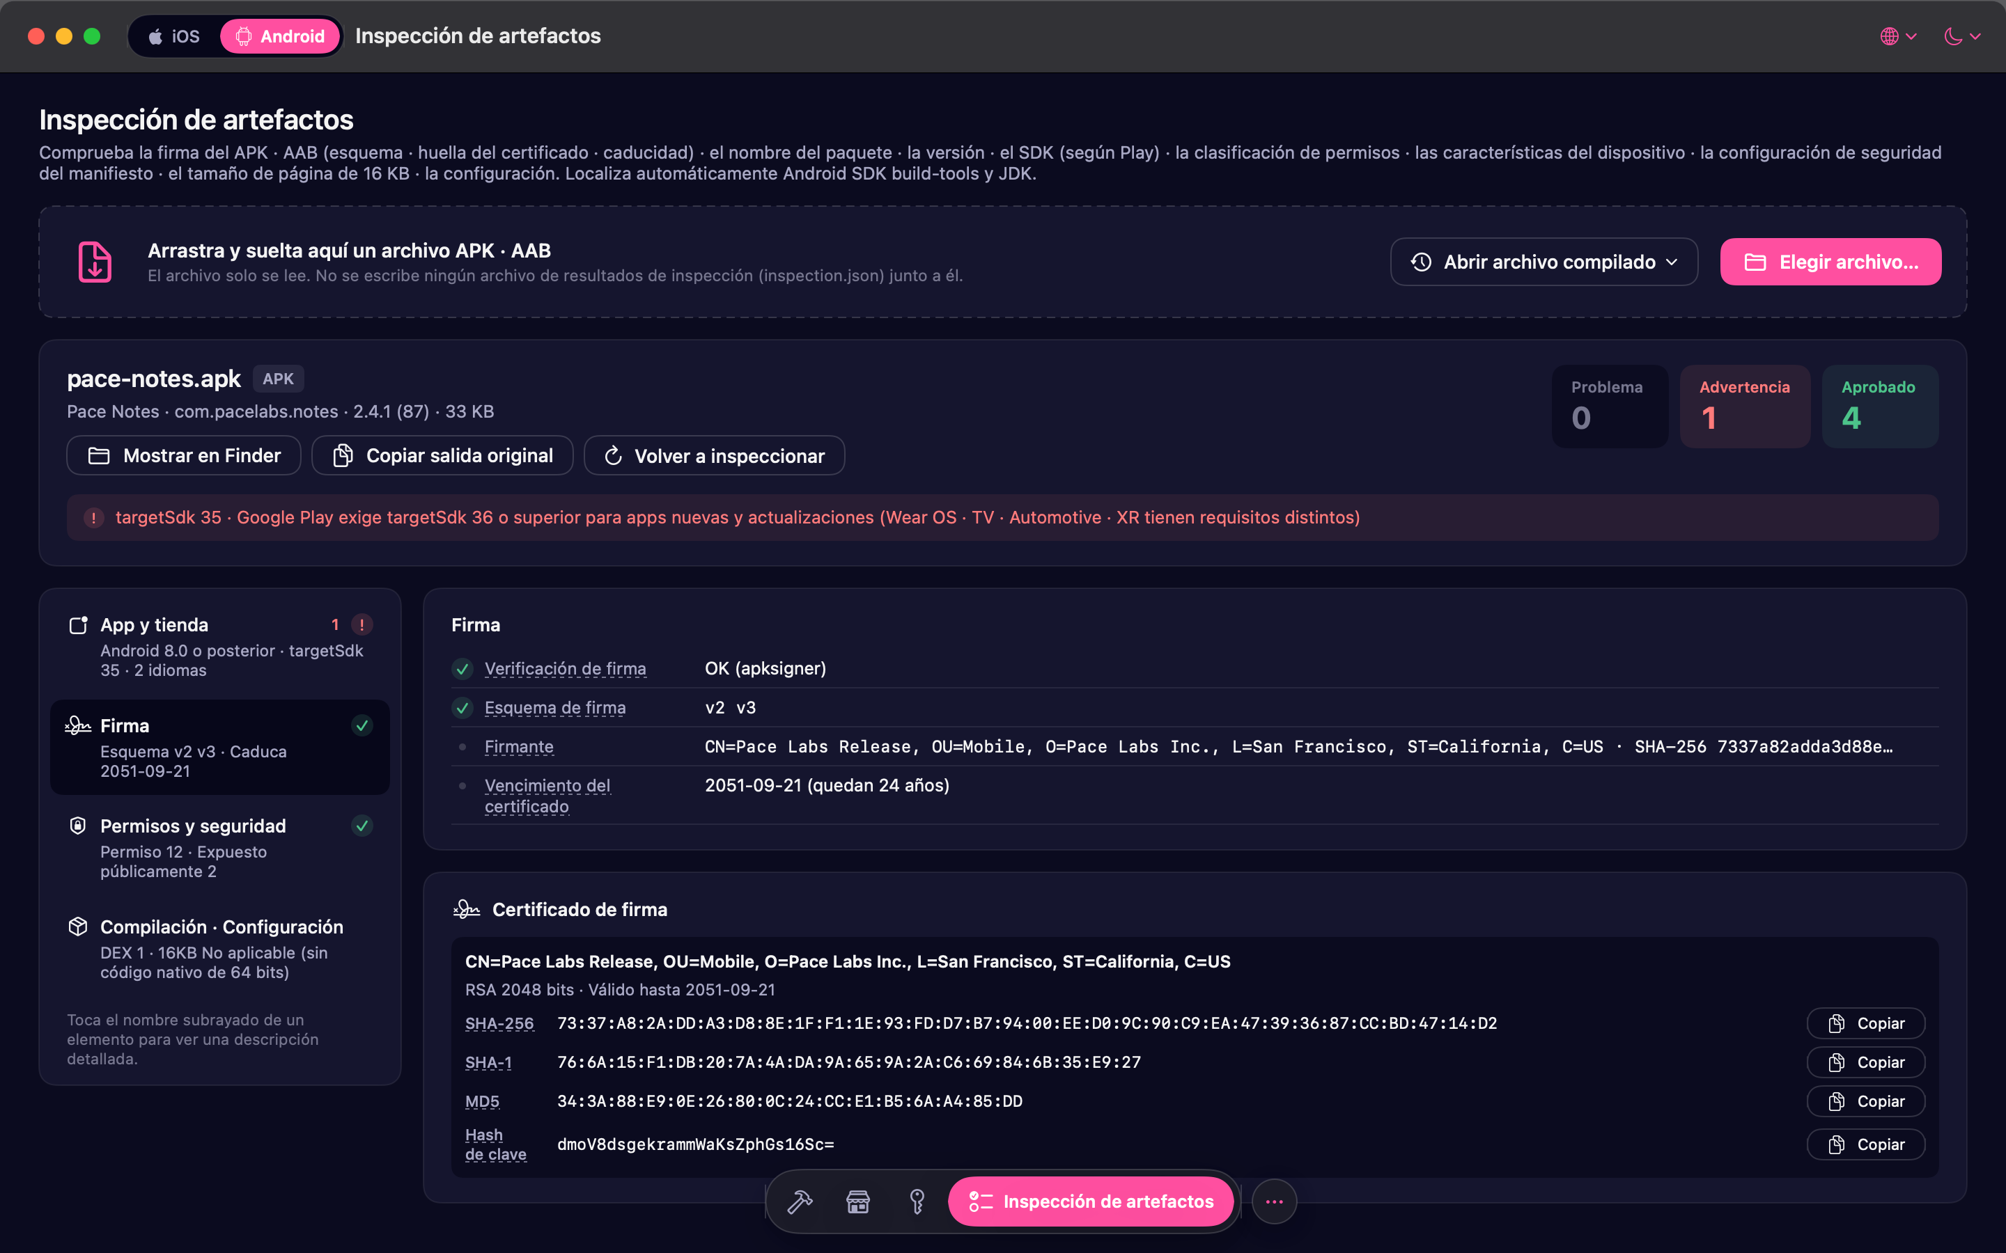Screen dimensions: 2006x1253
Task: Click Mostrar en Finder button
Action: (184, 456)
